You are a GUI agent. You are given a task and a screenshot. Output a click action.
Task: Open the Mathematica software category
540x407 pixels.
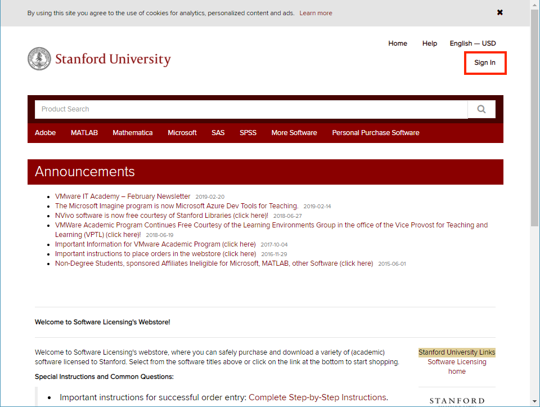[x=133, y=132]
